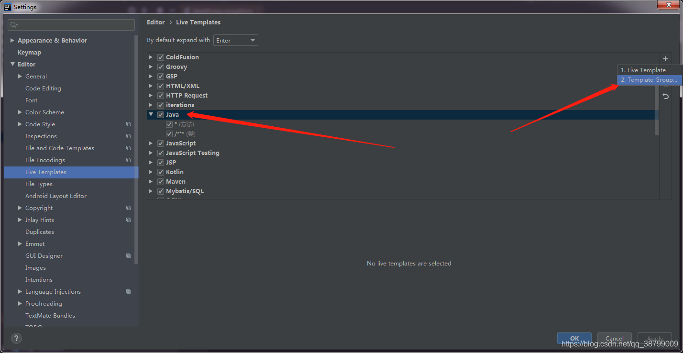Click the Apply button
683x353 pixels.
click(655, 338)
